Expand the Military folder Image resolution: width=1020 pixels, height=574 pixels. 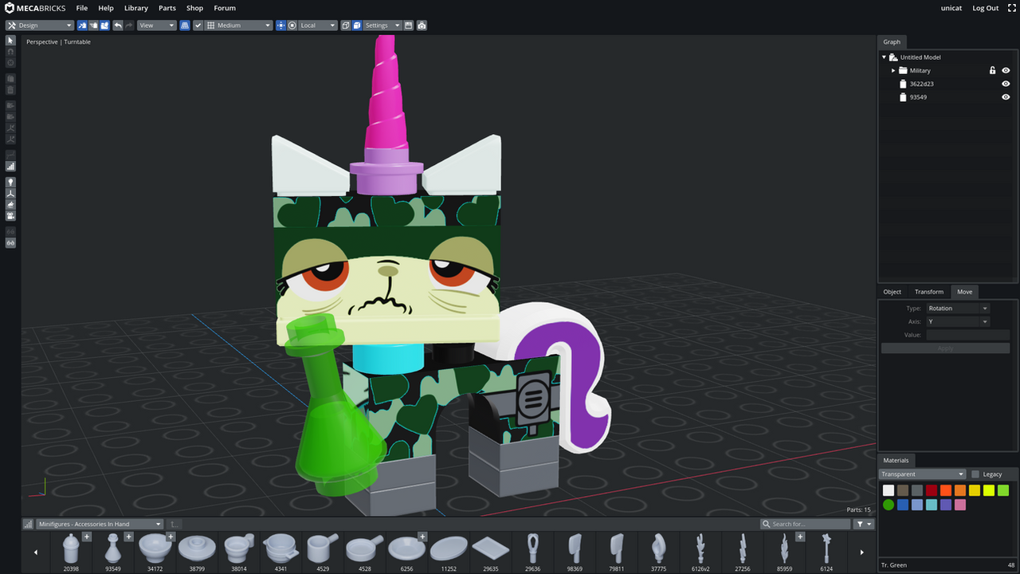[x=893, y=70]
